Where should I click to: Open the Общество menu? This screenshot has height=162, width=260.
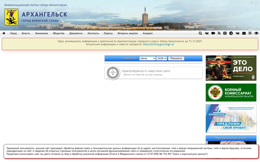coord(58,33)
